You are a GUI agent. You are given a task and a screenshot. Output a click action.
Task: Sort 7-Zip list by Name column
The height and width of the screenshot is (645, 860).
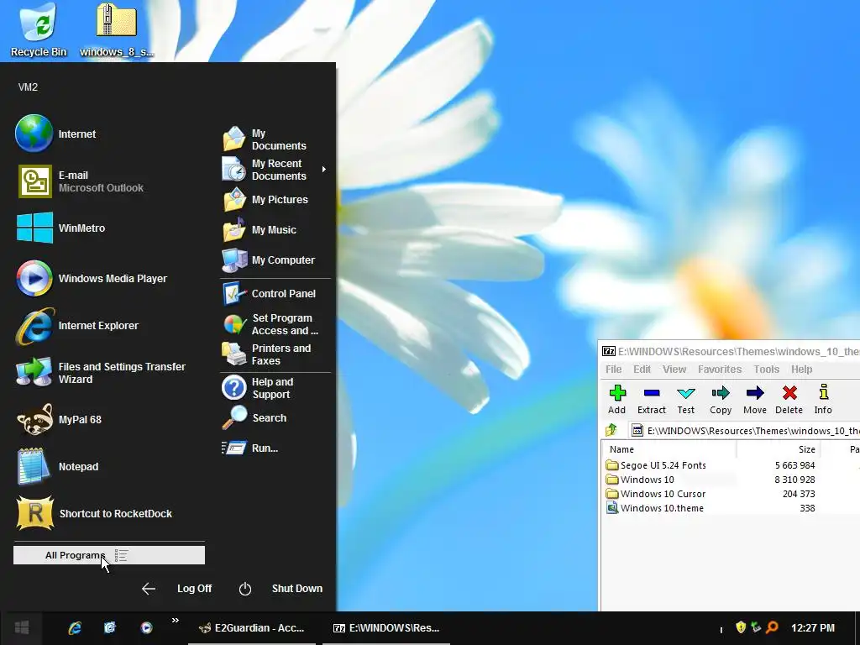click(x=669, y=449)
